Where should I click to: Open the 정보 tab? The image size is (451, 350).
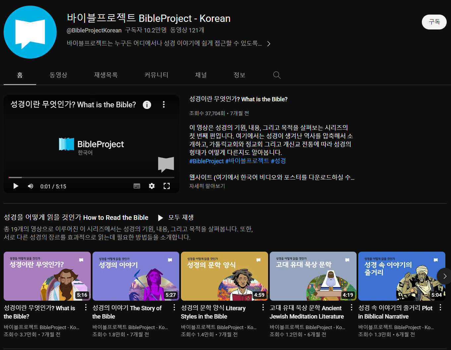(239, 75)
